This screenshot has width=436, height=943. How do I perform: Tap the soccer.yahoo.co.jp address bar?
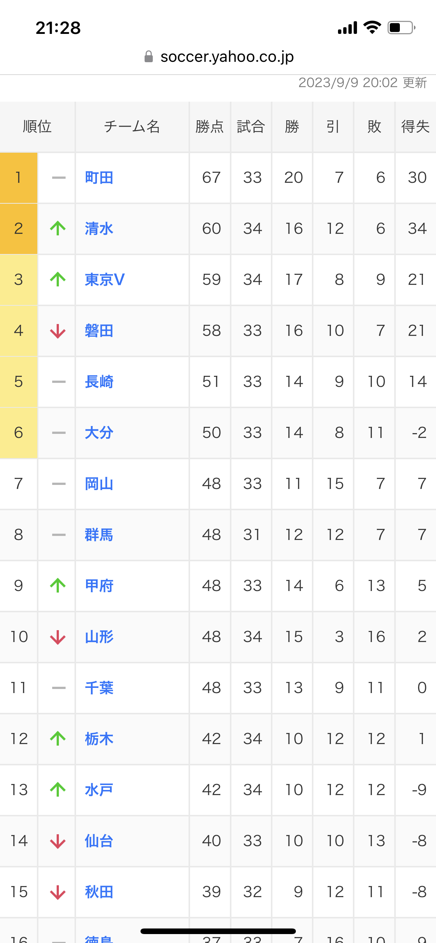tap(219, 57)
